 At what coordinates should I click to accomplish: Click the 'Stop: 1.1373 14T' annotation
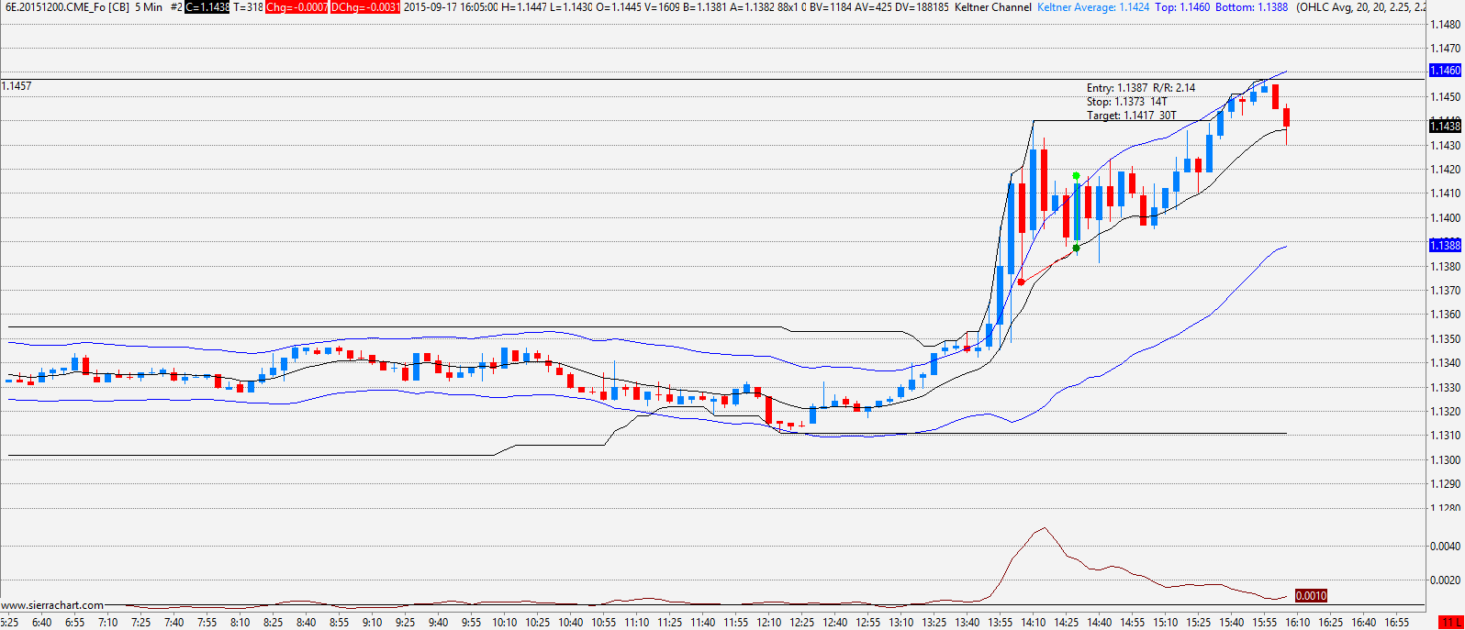(1127, 102)
